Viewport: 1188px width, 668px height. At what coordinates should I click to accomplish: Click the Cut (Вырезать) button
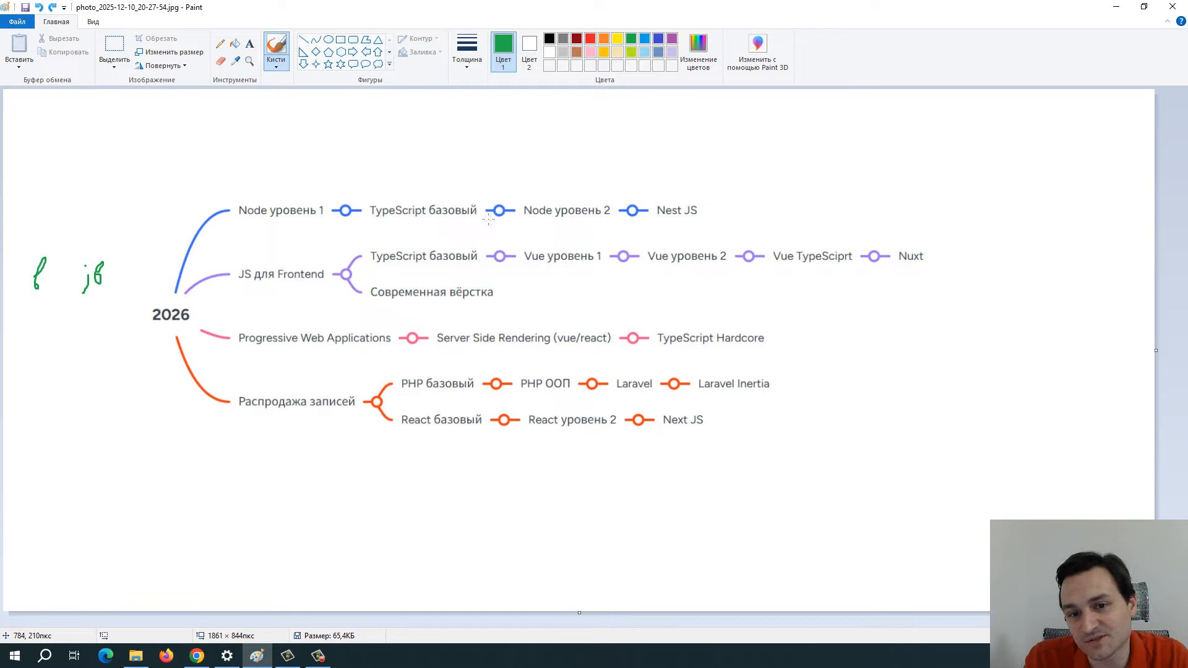(x=59, y=38)
